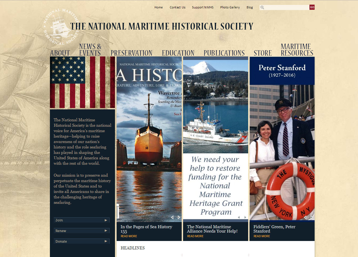Click READ MORE under Fiddlers' Green
The width and height of the screenshot is (358, 257).
[x=262, y=236]
